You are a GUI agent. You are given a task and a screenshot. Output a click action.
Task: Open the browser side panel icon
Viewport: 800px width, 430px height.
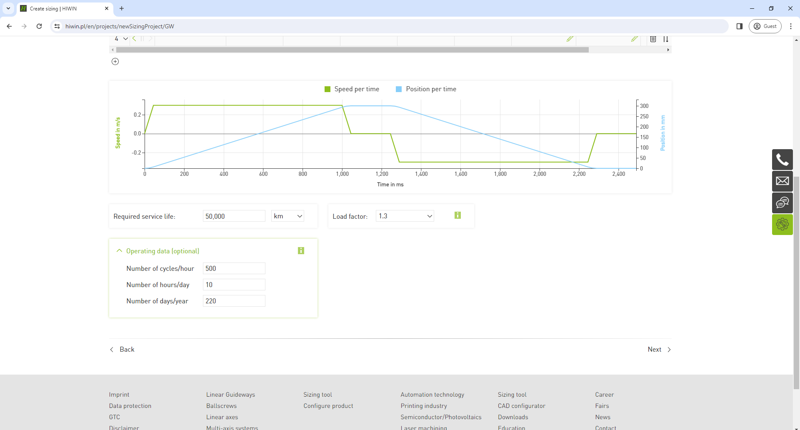(740, 26)
